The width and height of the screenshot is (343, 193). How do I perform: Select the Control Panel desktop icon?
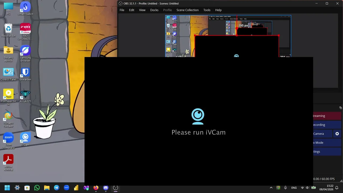(8, 74)
